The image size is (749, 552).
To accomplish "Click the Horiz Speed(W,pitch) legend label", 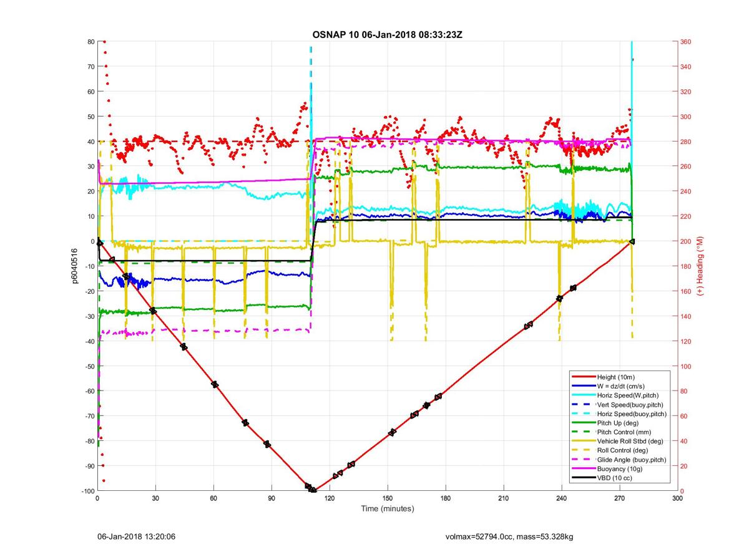I will coord(627,395).
